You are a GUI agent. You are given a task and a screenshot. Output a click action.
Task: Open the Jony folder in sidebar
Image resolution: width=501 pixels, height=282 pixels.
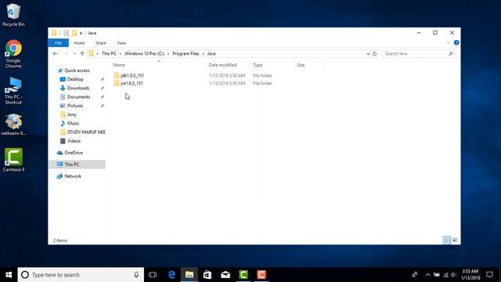coord(71,114)
